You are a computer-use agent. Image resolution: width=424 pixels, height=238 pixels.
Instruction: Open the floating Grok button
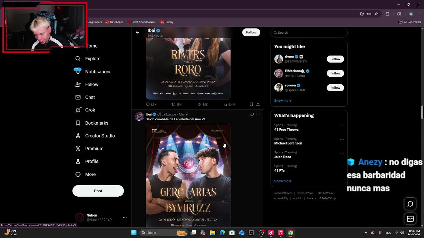coord(410,204)
